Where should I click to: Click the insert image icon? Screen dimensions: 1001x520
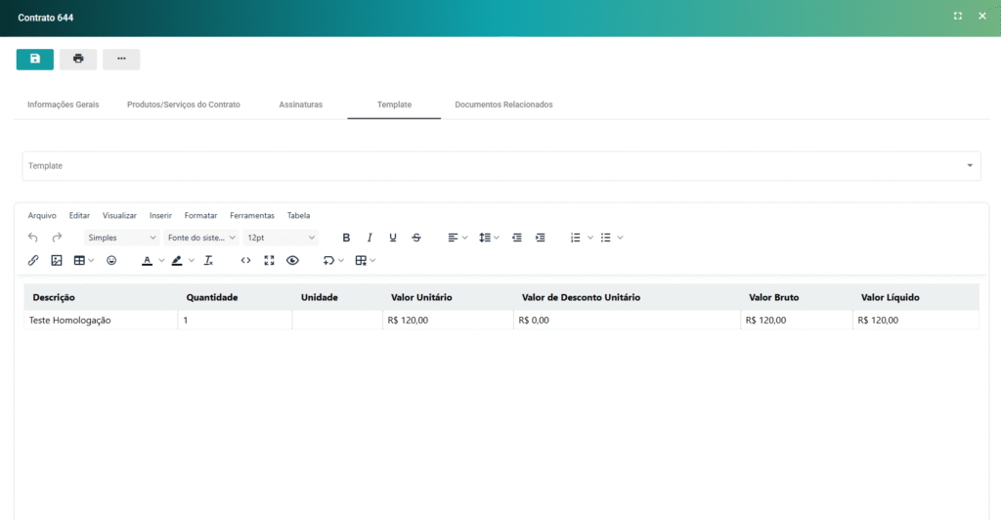[57, 261]
